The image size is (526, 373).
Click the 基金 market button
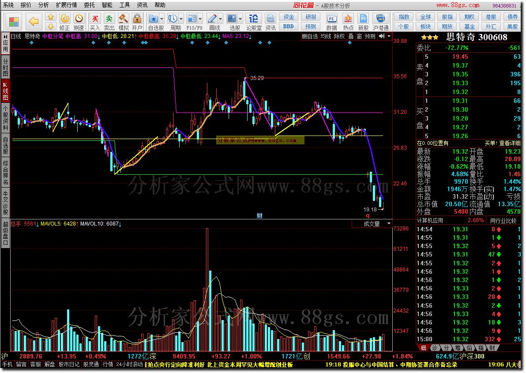coord(470,26)
